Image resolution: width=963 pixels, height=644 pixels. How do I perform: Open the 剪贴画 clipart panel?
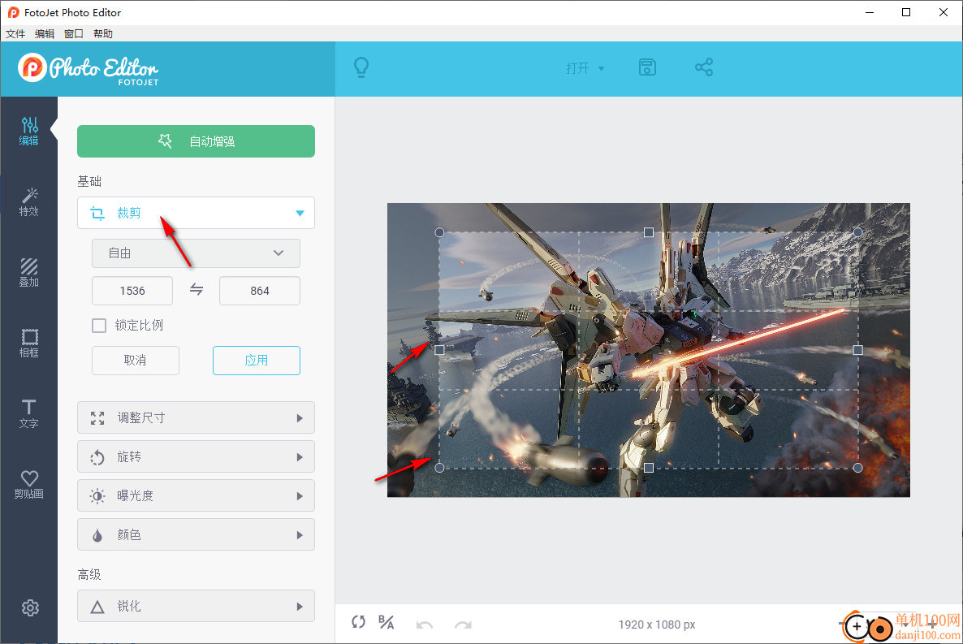[29, 485]
